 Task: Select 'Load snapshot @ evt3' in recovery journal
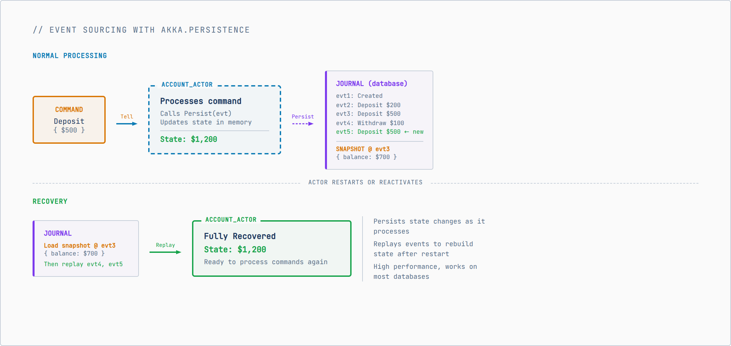[x=80, y=246]
